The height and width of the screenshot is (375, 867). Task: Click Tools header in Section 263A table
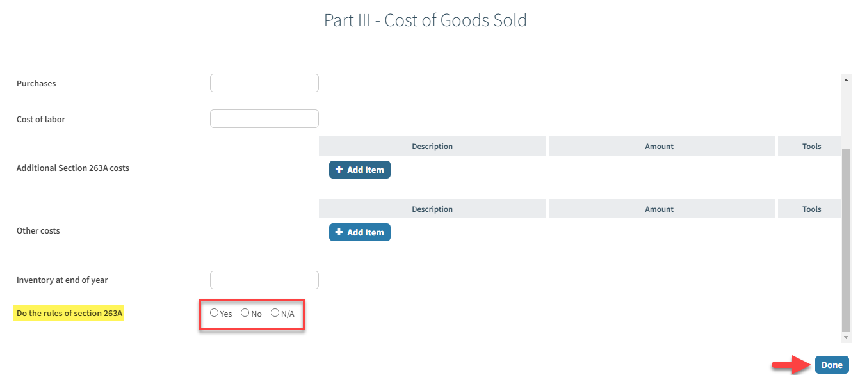point(811,147)
